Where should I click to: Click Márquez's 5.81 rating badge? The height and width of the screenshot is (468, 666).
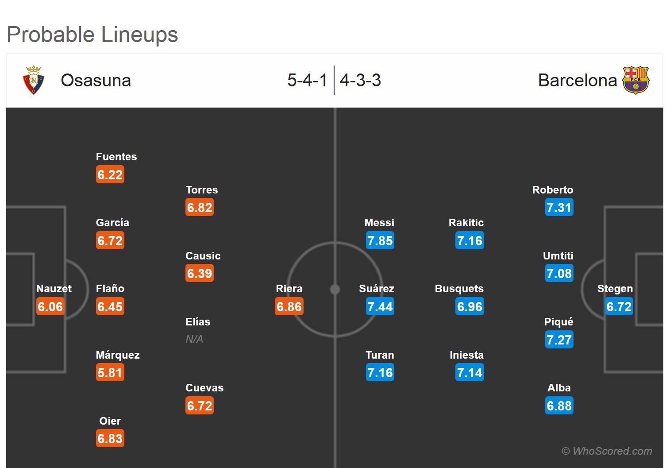click(x=110, y=373)
